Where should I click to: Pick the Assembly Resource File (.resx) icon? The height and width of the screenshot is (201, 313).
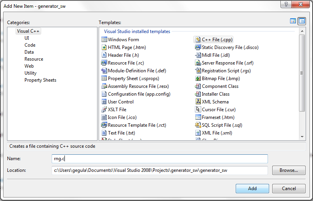[104, 86]
